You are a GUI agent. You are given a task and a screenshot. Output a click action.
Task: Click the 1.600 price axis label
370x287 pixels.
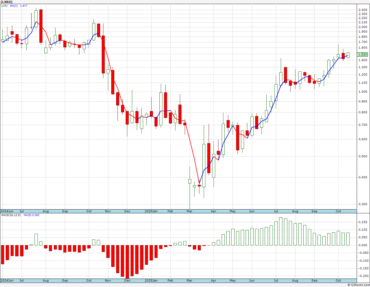click(363, 48)
